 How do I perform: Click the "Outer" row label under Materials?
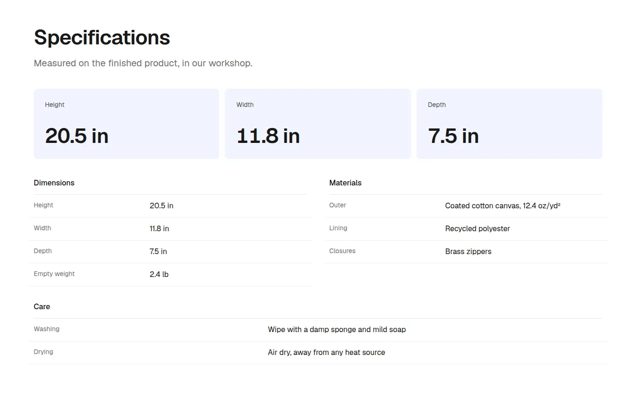(x=338, y=205)
